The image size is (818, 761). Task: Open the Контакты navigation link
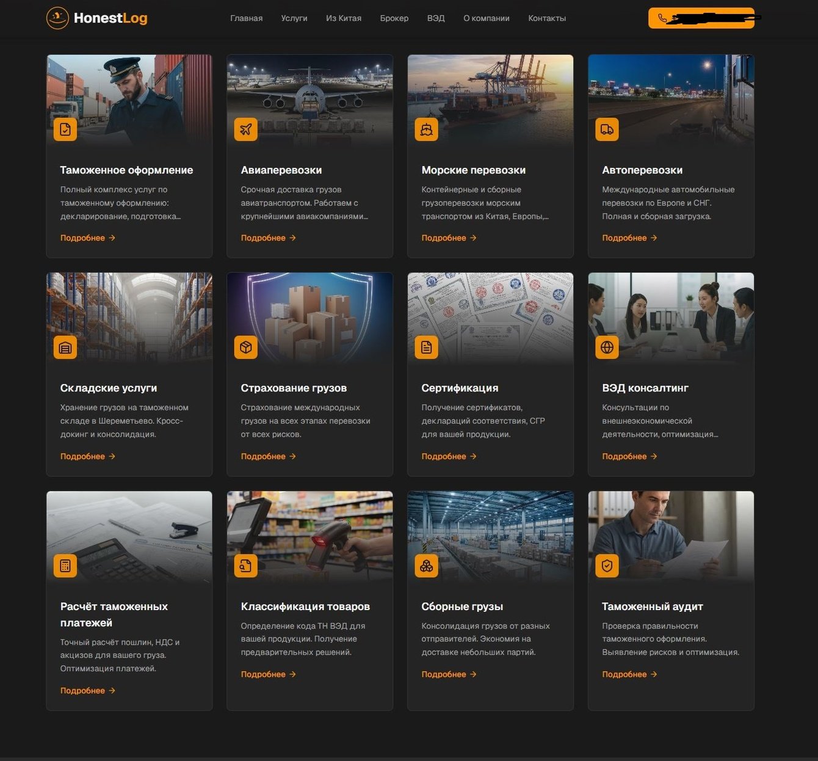(547, 18)
